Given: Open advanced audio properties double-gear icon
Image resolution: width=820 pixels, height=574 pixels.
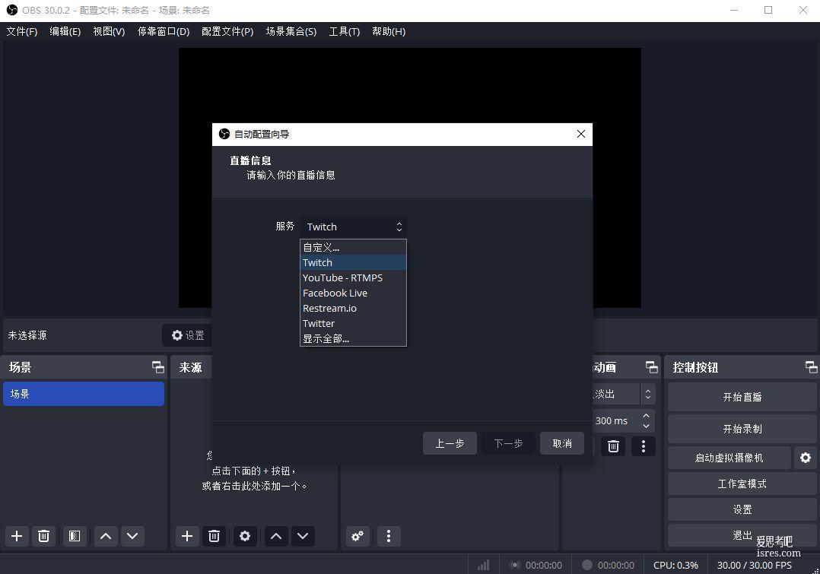Looking at the screenshot, I should tap(358, 536).
